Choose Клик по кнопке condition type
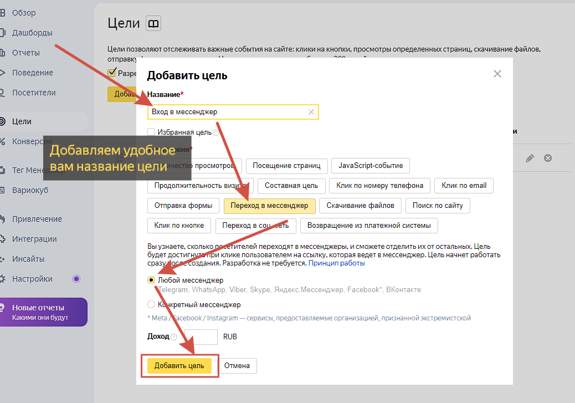 point(179,226)
